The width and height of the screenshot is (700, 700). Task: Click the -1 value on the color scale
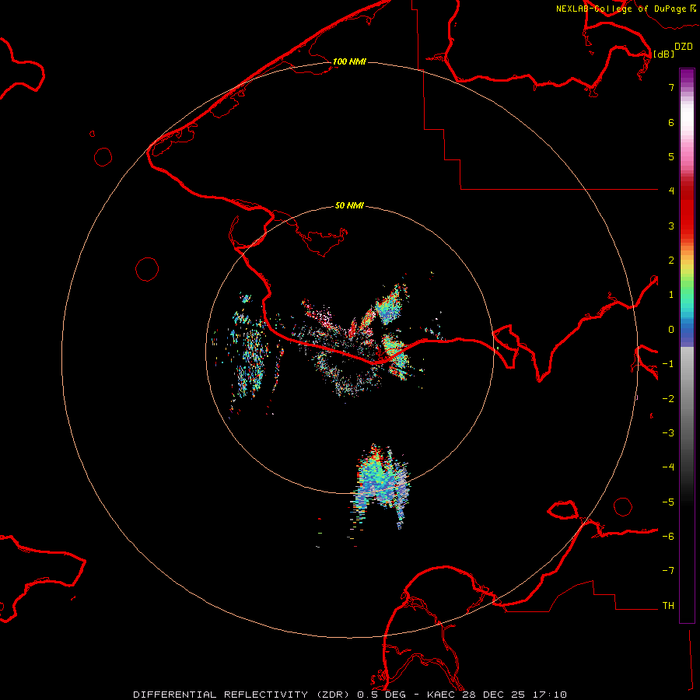[668, 364]
